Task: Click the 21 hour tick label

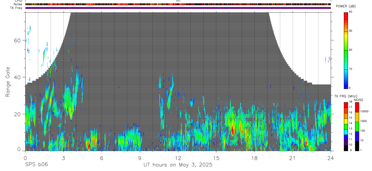Action: [x=293, y=158]
